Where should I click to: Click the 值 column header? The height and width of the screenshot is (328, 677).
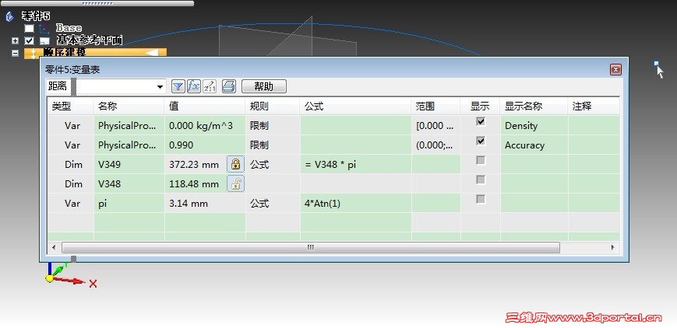[x=205, y=106]
